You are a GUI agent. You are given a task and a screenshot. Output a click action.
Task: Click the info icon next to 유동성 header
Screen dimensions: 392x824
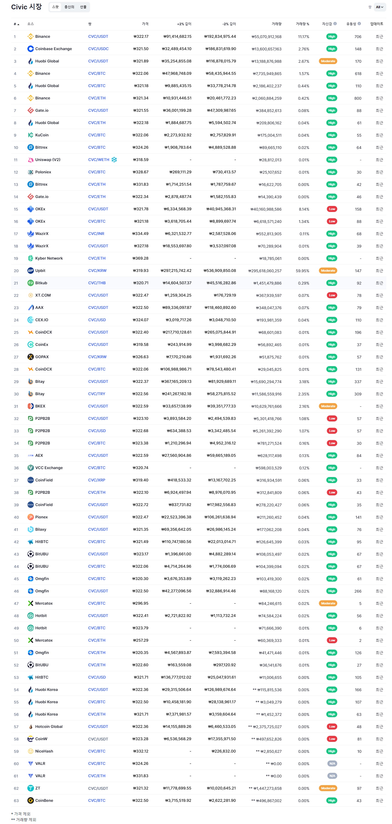(x=359, y=24)
